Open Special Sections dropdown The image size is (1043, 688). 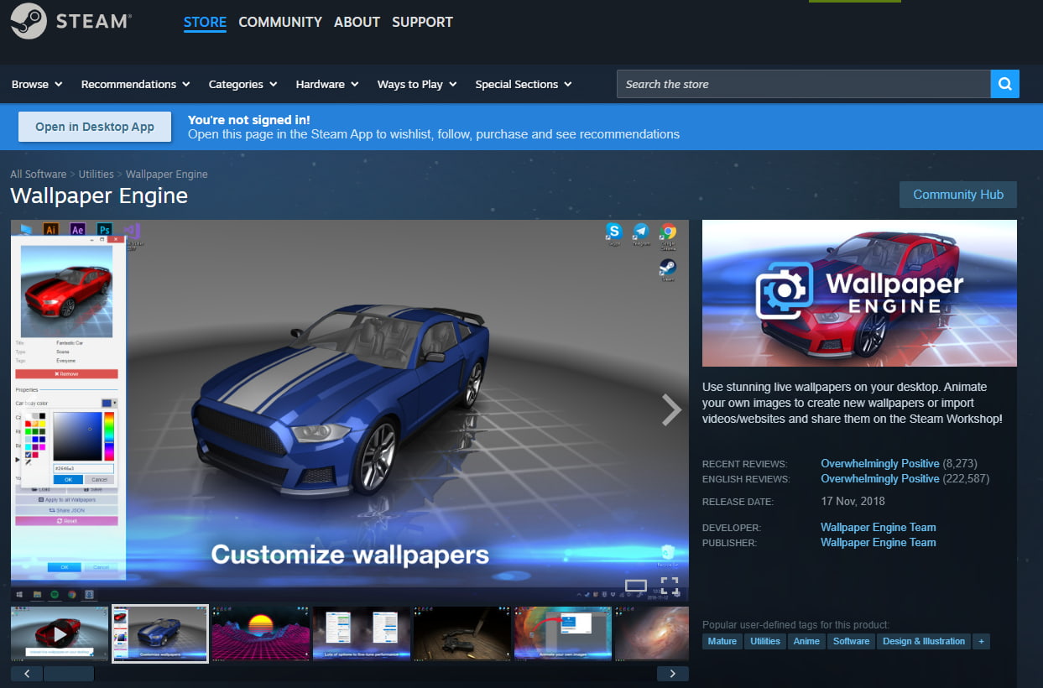point(524,84)
